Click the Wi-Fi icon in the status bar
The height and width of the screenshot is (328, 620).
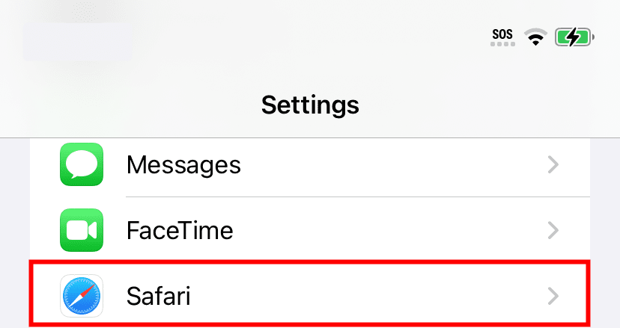point(535,37)
